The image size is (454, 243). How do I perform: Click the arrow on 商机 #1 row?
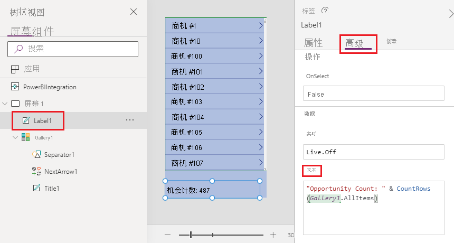point(261,25)
